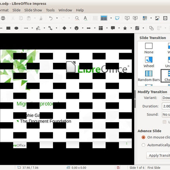The image size is (170, 170).
Task: Open the Help menu
Action: (80, 10)
